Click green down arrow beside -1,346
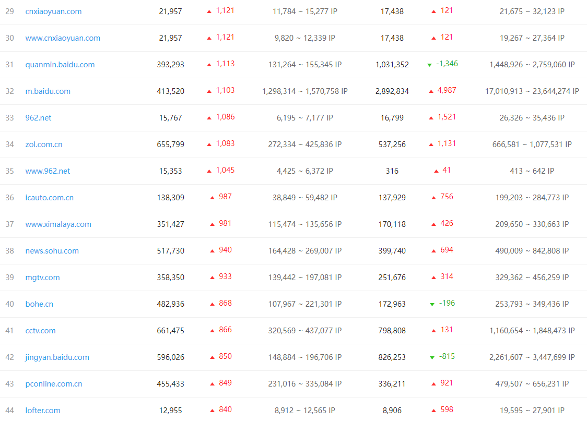 [x=429, y=65]
